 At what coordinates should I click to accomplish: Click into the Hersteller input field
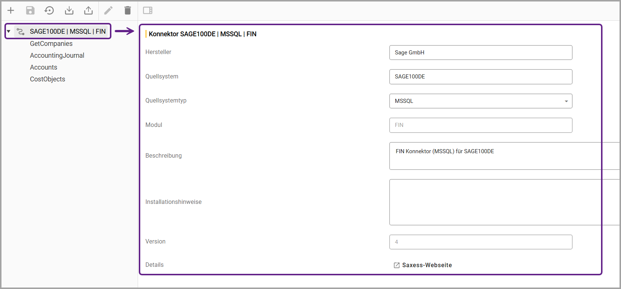tap(480, 53)
